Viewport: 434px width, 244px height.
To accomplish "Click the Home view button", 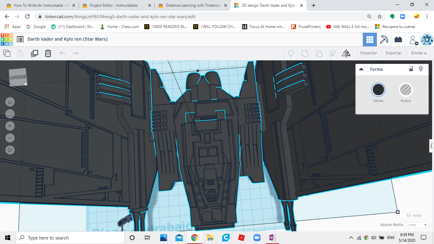I will click(10, 102).
